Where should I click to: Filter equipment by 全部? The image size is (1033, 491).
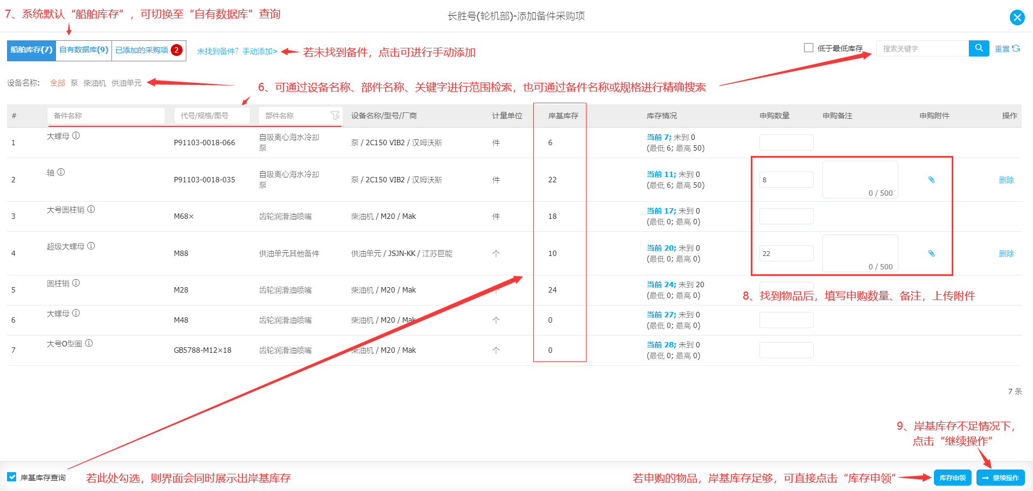(x=58, y=83)
